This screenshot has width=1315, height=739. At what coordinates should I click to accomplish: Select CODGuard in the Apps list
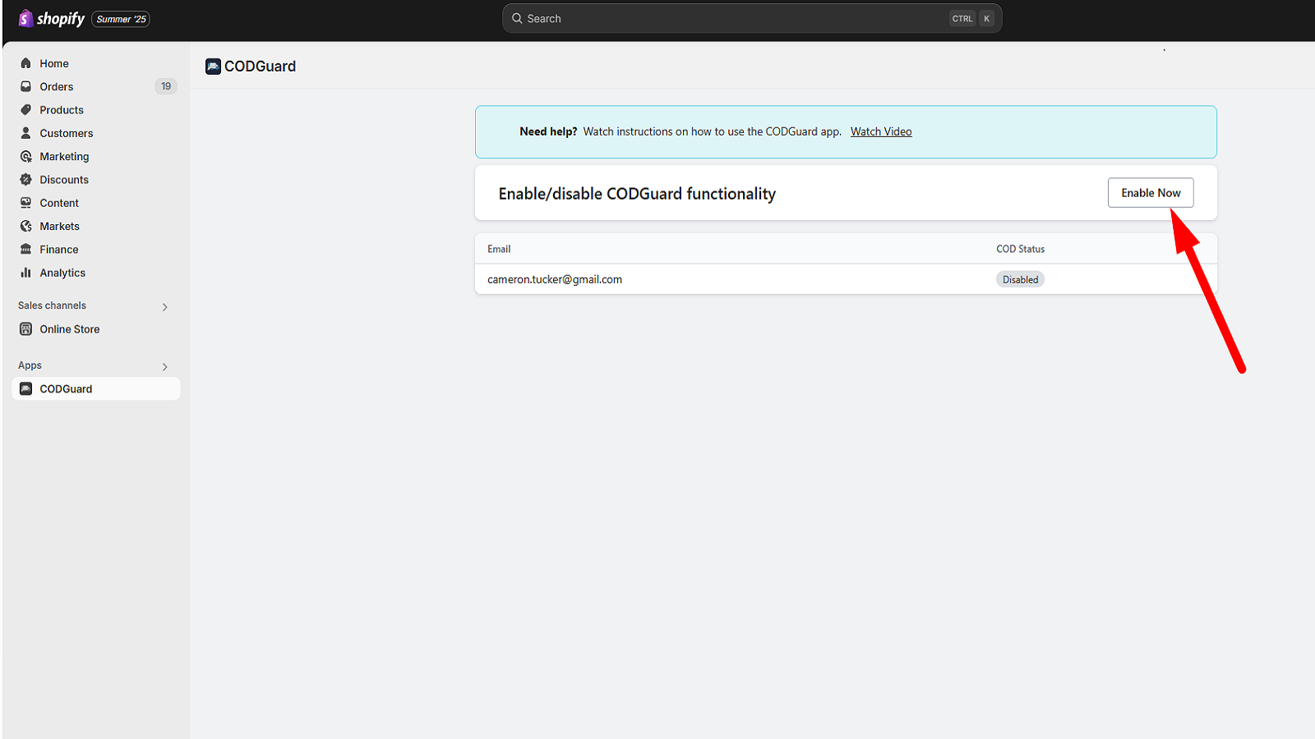(x=96, y=389)
